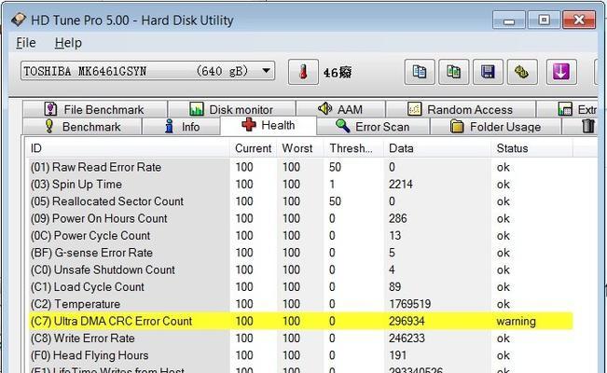607x373 pixels.
Task: Click the HD Tune Pro title bar icon
Action: coord(19,20)
